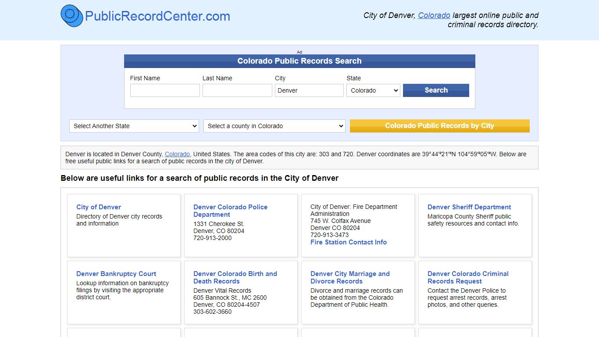Image resolution: width=599 pixels, height=337 pixels.
Task: Expand Select Another State dropdown
Action: point(134,126)
